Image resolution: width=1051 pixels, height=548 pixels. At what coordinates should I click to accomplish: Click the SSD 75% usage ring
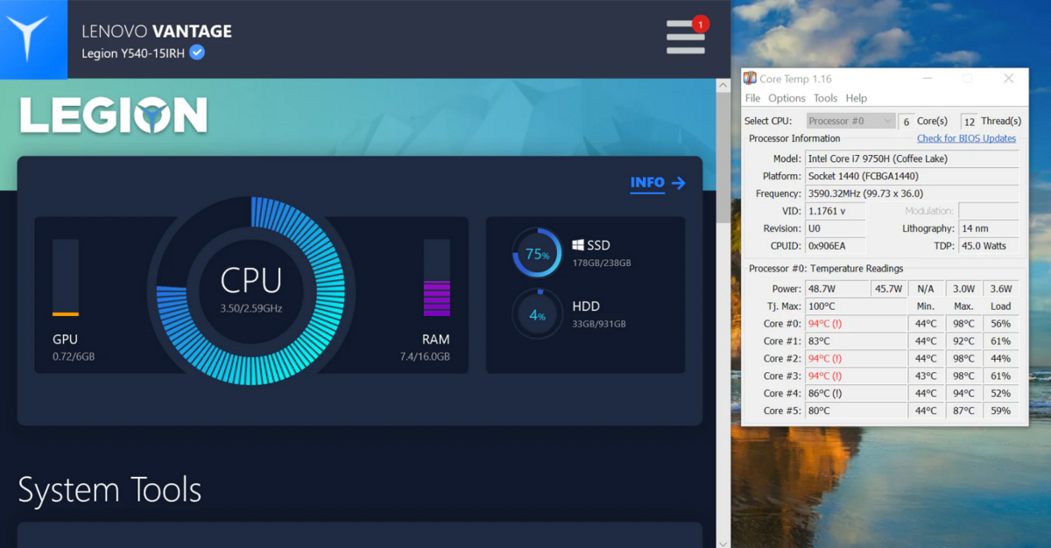[x=537, y=255]
